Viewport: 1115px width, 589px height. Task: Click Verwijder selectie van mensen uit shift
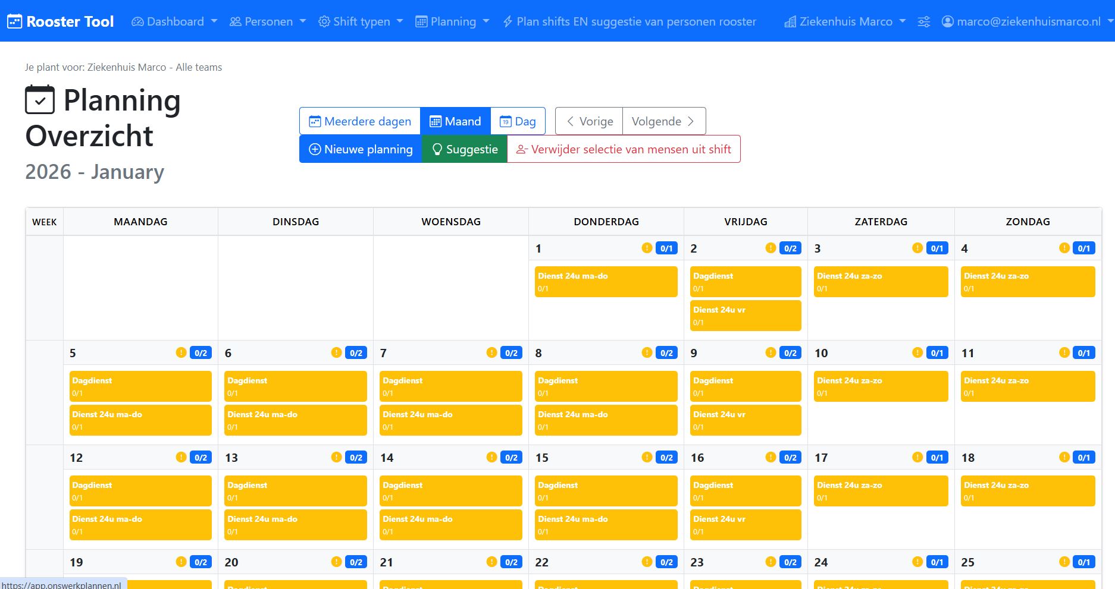coord(624,149)
